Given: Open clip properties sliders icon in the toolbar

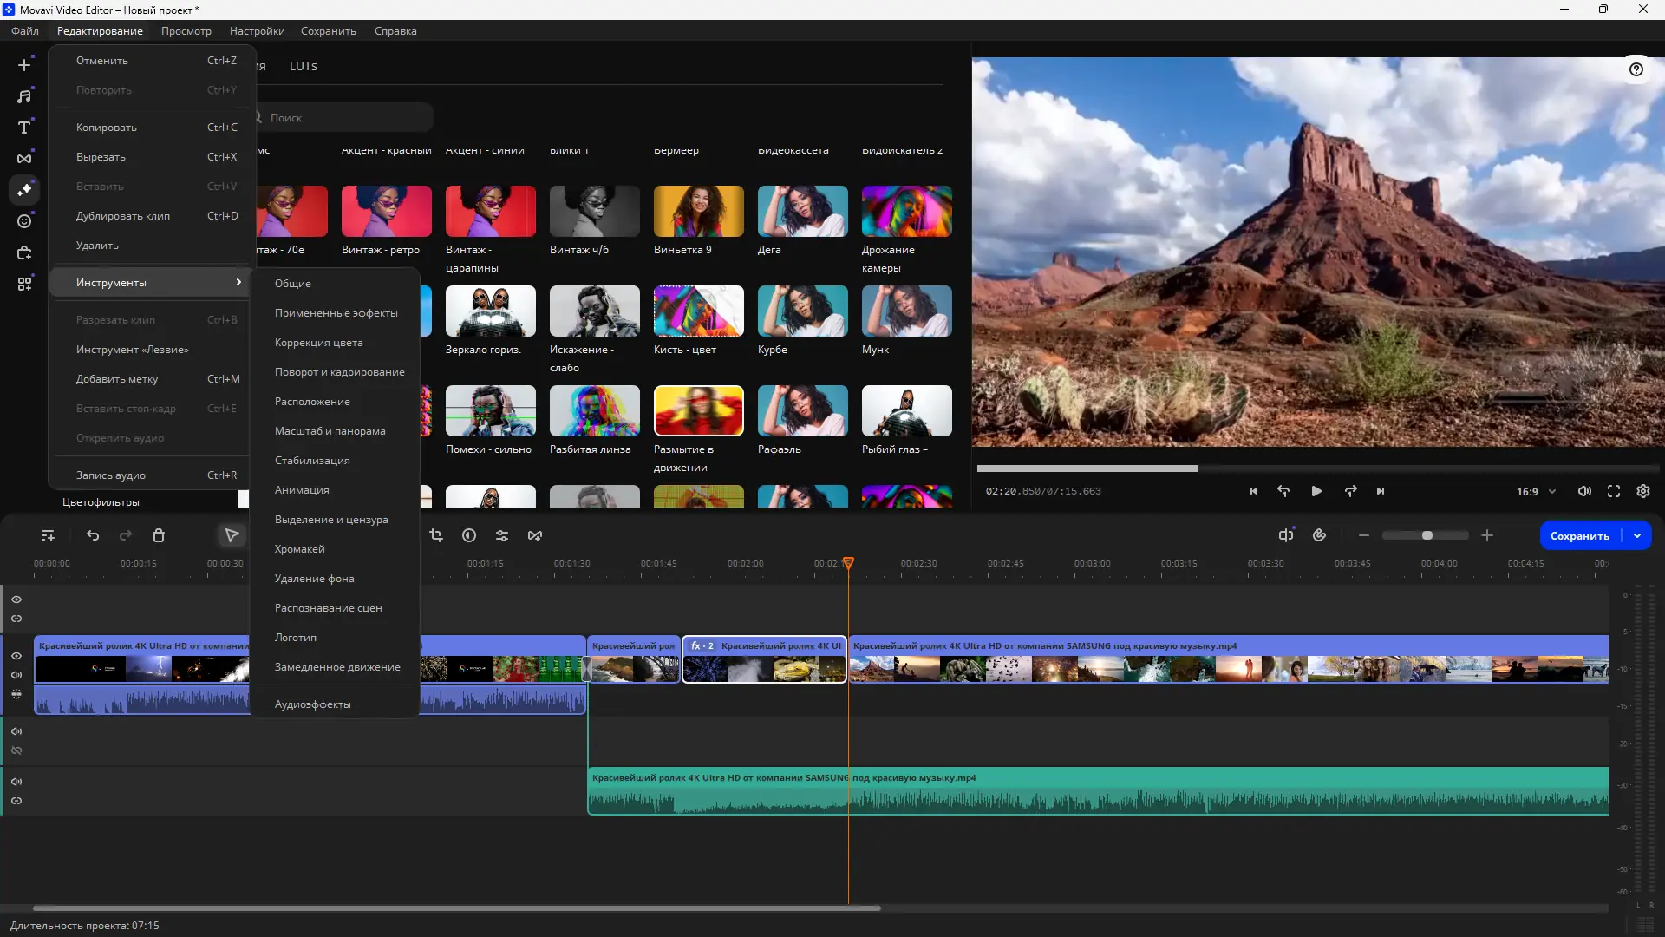Looking at the screenshot, I should point(502,536).
